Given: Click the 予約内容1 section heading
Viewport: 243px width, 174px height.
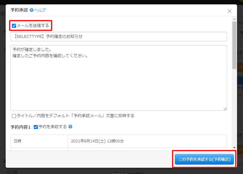Looking at the screenshot, I should pos(20,127).
